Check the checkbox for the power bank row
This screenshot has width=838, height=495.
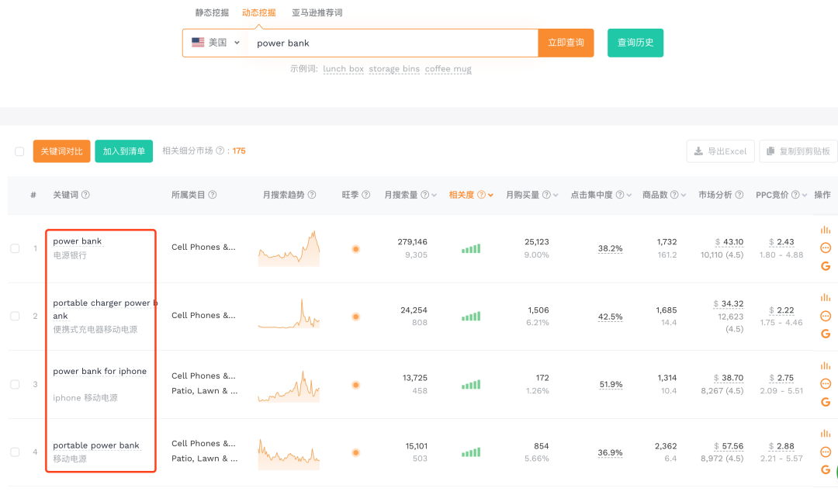(x=14, y=247)
